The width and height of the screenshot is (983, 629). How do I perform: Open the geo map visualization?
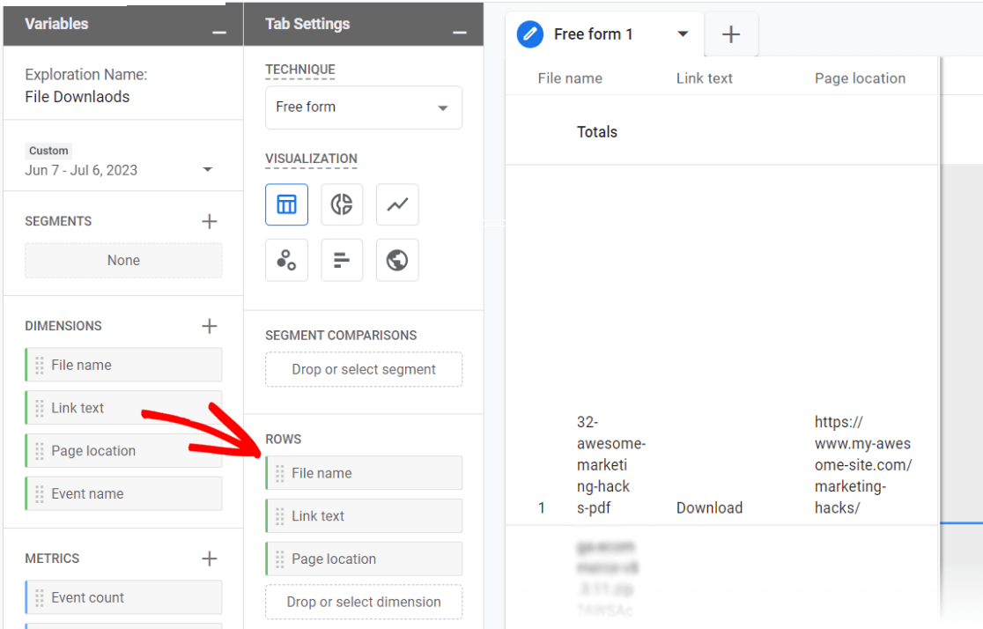[397, 259]
